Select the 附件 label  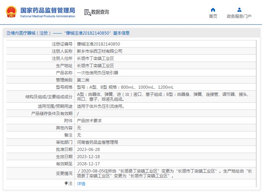pyautogui.click(x=68, y=120)
